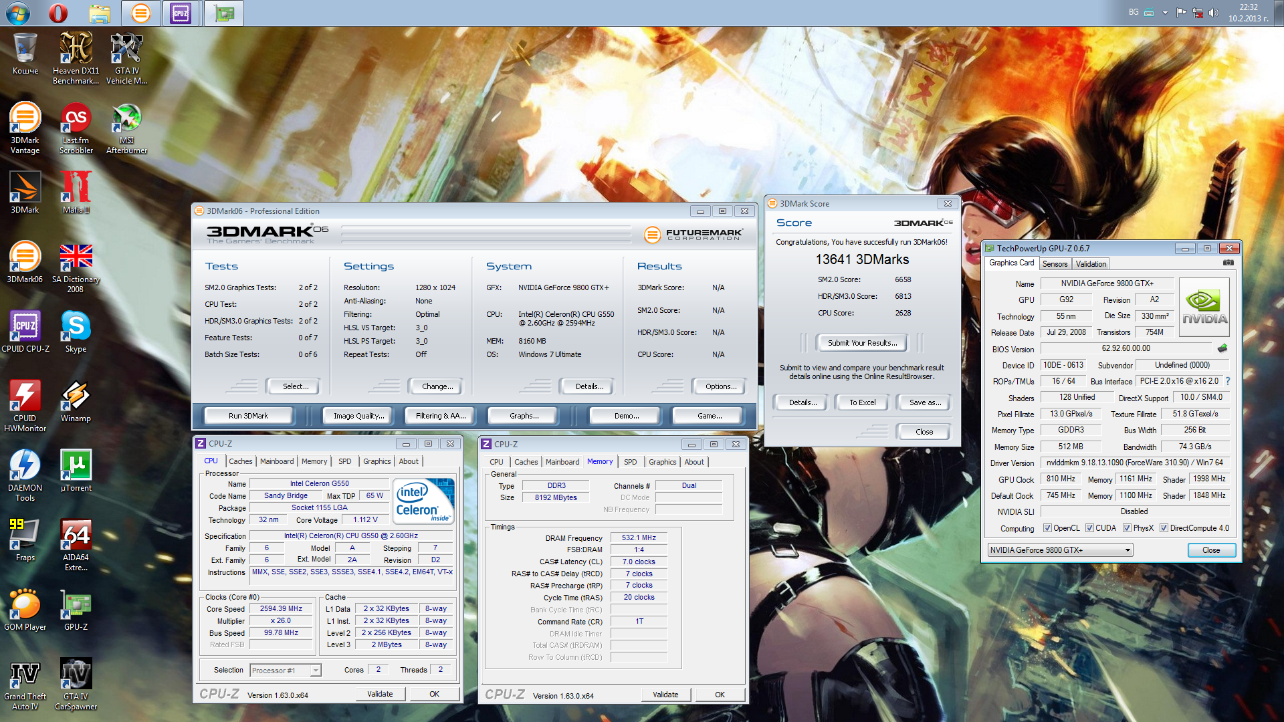Click Options button under Results
Image resolution: width=1284 pixels, height=722 pixels.
pos(720,386)
